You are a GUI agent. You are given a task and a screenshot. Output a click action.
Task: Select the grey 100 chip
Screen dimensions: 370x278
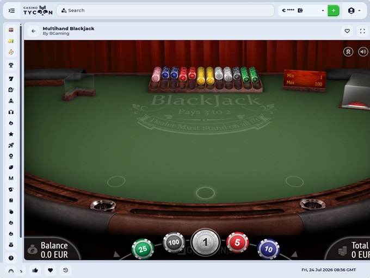(174, 243)
